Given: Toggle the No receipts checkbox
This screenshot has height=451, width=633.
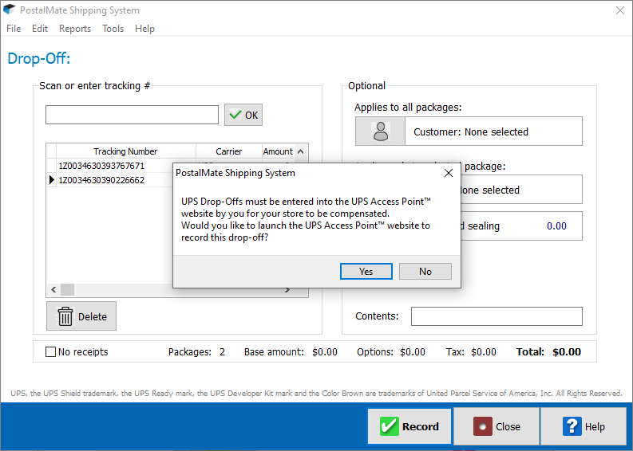Looking at the screenshot, I should pos(50,352).
